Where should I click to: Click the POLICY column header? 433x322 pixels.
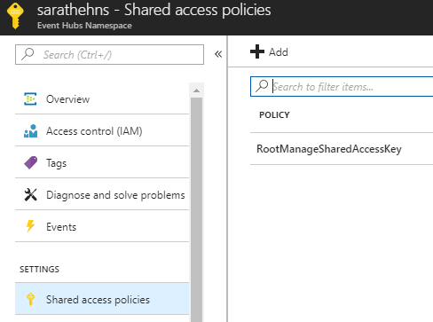click(274, 114)
